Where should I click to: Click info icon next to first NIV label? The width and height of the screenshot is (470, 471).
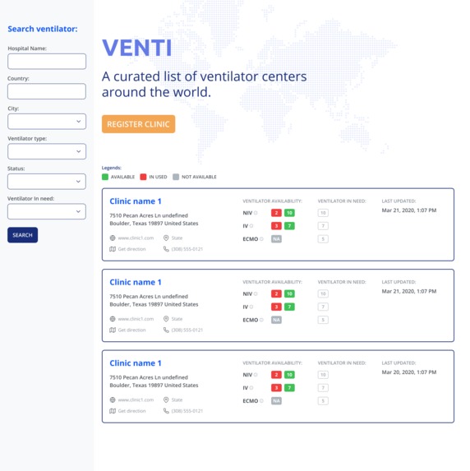click(256, 213)
